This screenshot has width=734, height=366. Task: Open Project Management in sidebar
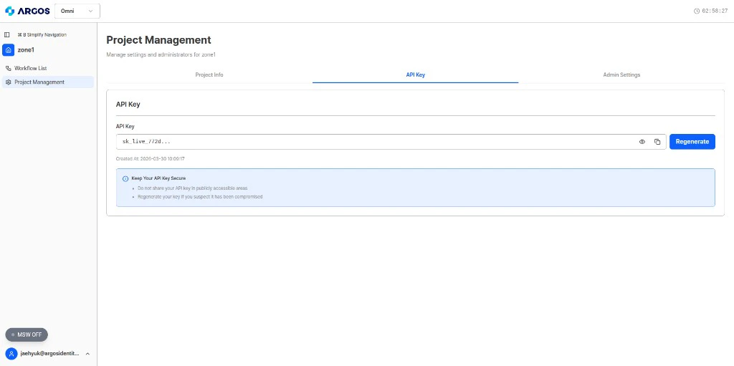tap(48, 82)
